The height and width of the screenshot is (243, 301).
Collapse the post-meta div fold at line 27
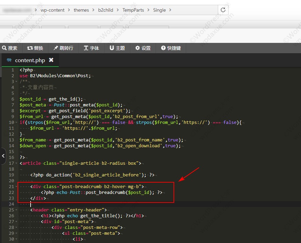[x=16, y=222]
